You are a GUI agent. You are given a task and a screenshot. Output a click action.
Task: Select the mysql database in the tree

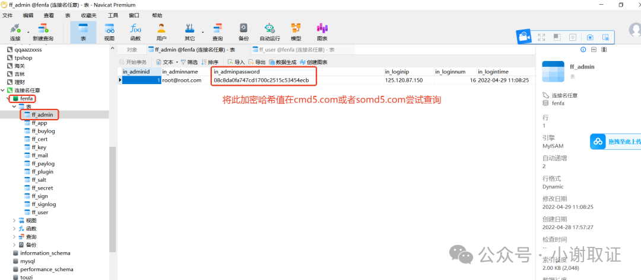(x=28, y=261)
